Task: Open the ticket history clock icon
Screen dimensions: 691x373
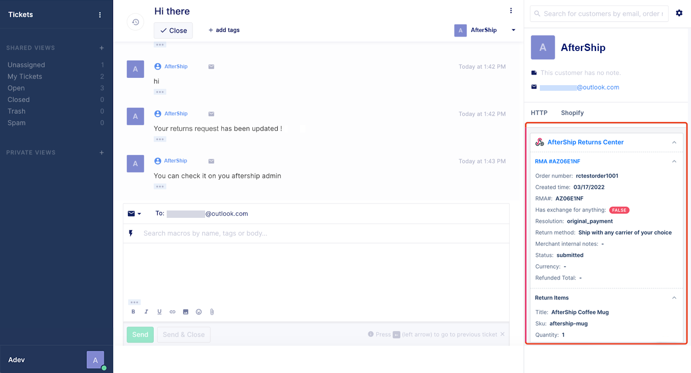Action: pos(135,22)
